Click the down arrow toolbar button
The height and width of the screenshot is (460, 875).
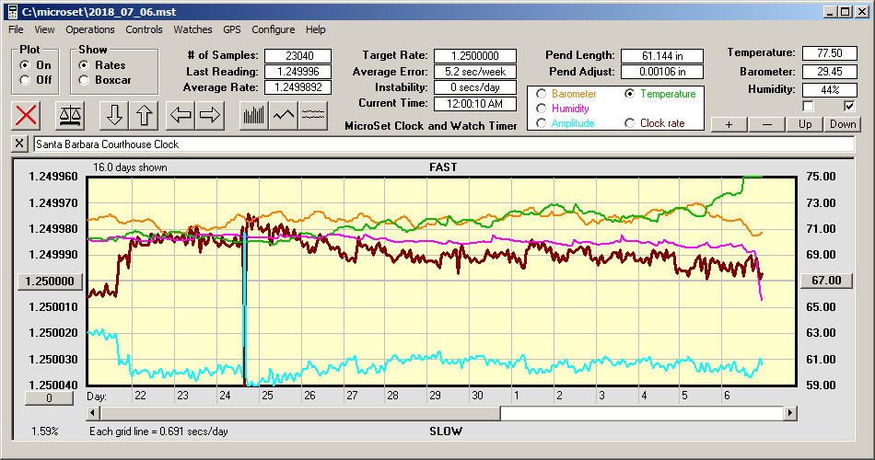tap(114, 115)
